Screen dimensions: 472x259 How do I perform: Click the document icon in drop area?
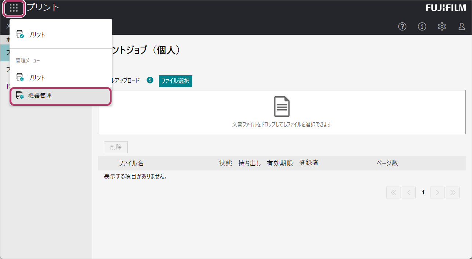point(282,107)
